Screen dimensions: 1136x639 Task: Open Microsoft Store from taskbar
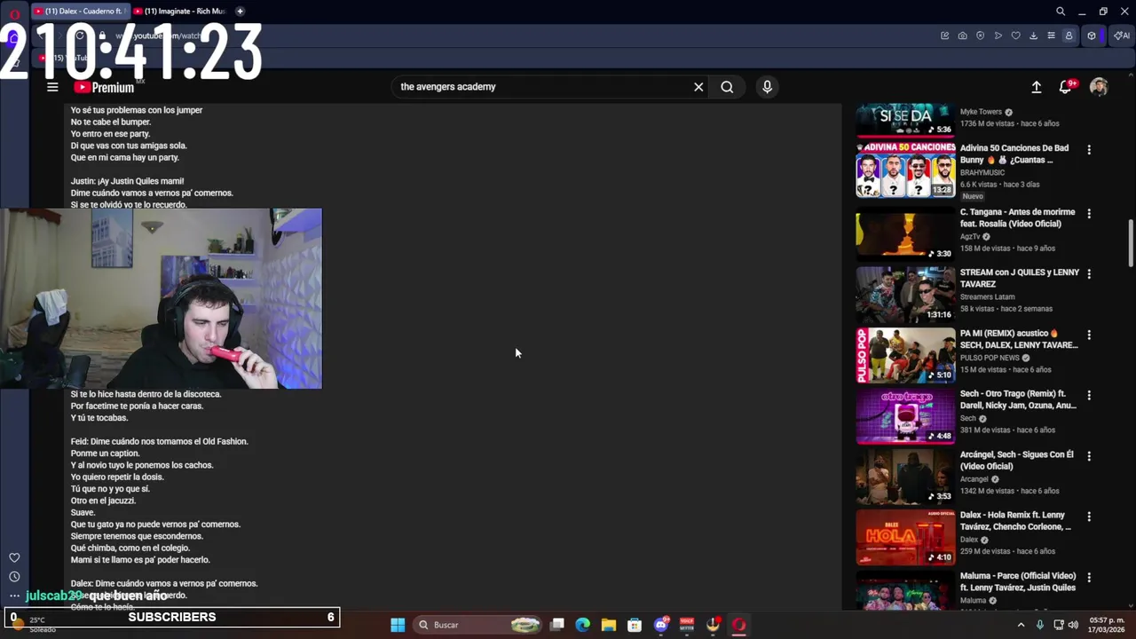[x=635, y=625]
